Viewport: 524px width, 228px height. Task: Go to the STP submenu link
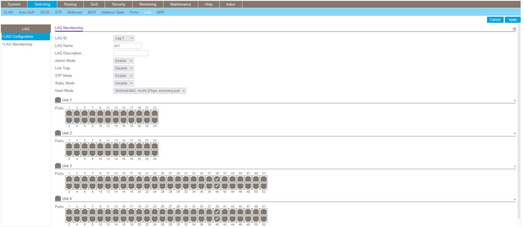[x=59, y=12]
